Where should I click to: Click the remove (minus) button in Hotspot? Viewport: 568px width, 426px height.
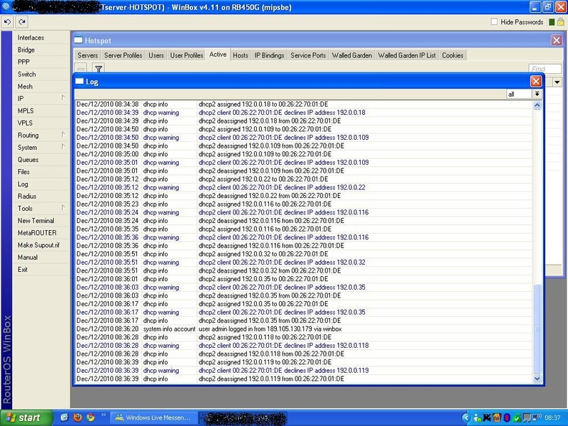coord(81,68)
